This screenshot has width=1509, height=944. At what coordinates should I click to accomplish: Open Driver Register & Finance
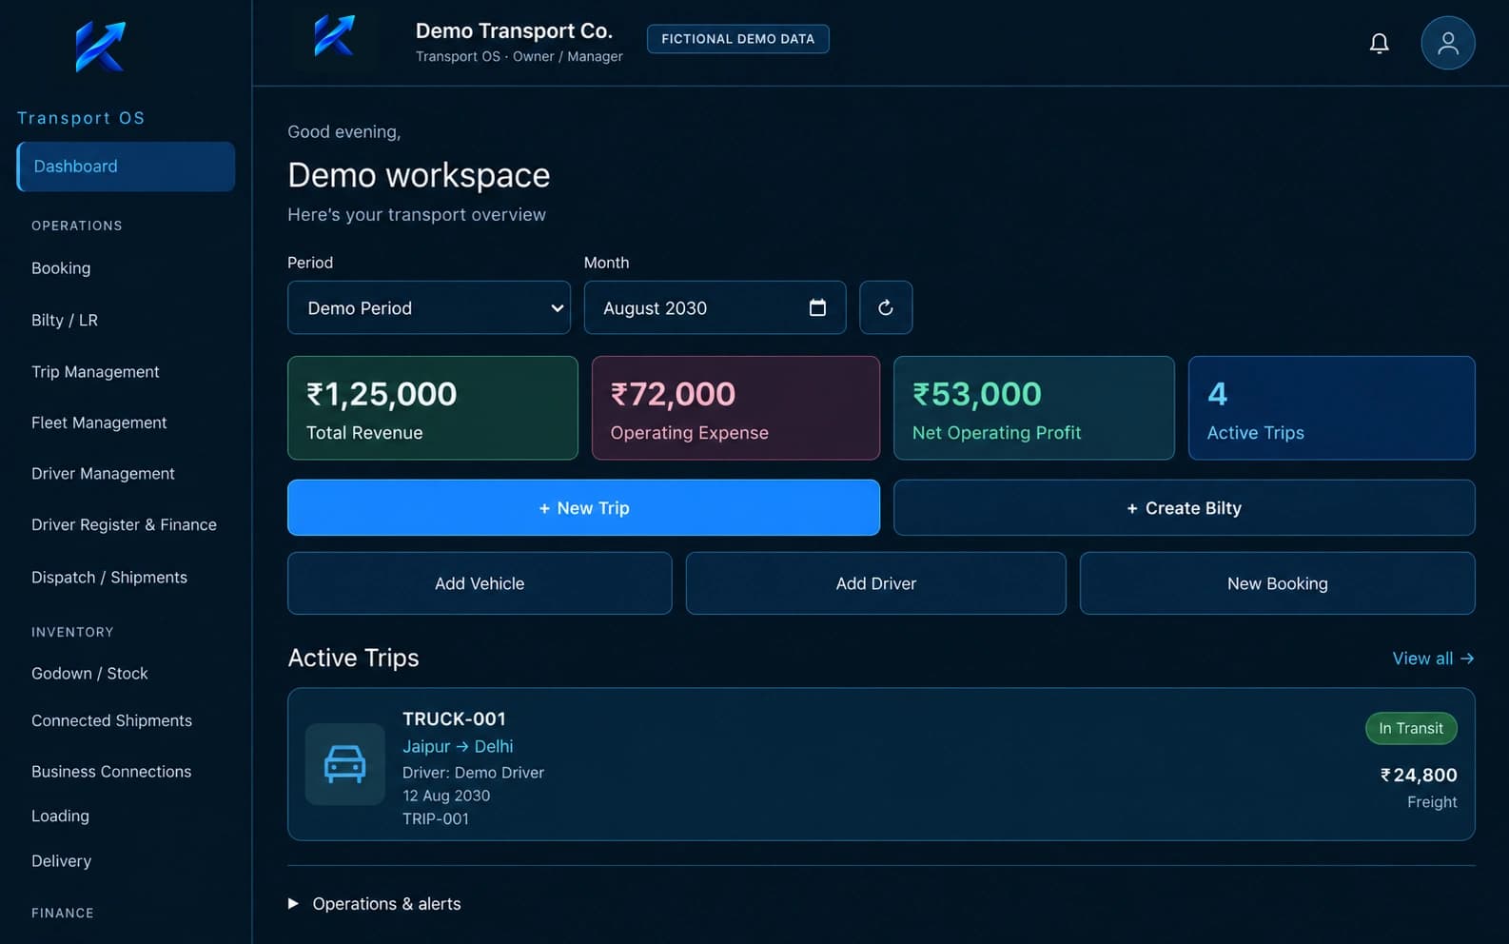point(124,525)
